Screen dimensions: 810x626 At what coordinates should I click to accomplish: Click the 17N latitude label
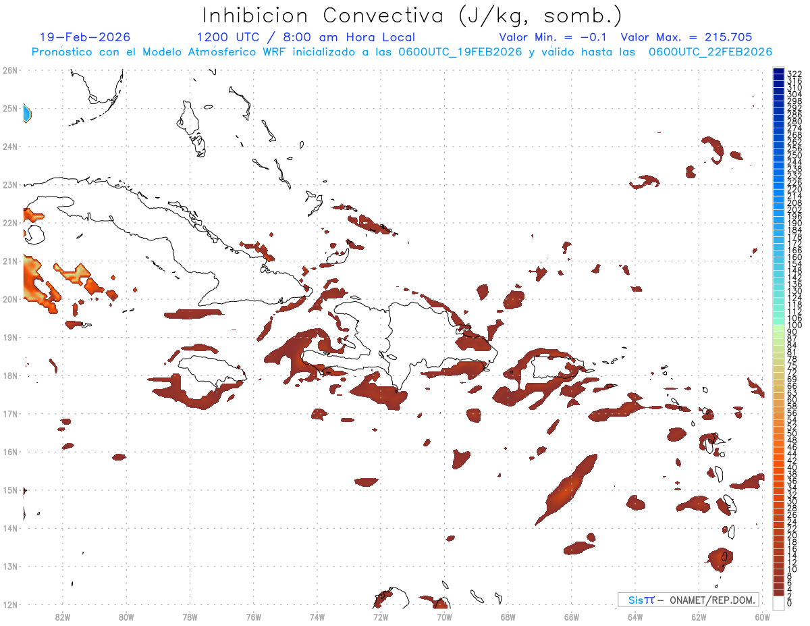click(x=10, y=413)
